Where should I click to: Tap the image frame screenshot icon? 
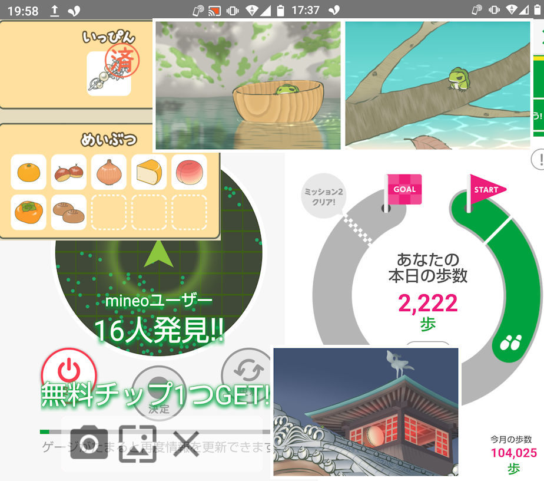click(x=138, y=443)
